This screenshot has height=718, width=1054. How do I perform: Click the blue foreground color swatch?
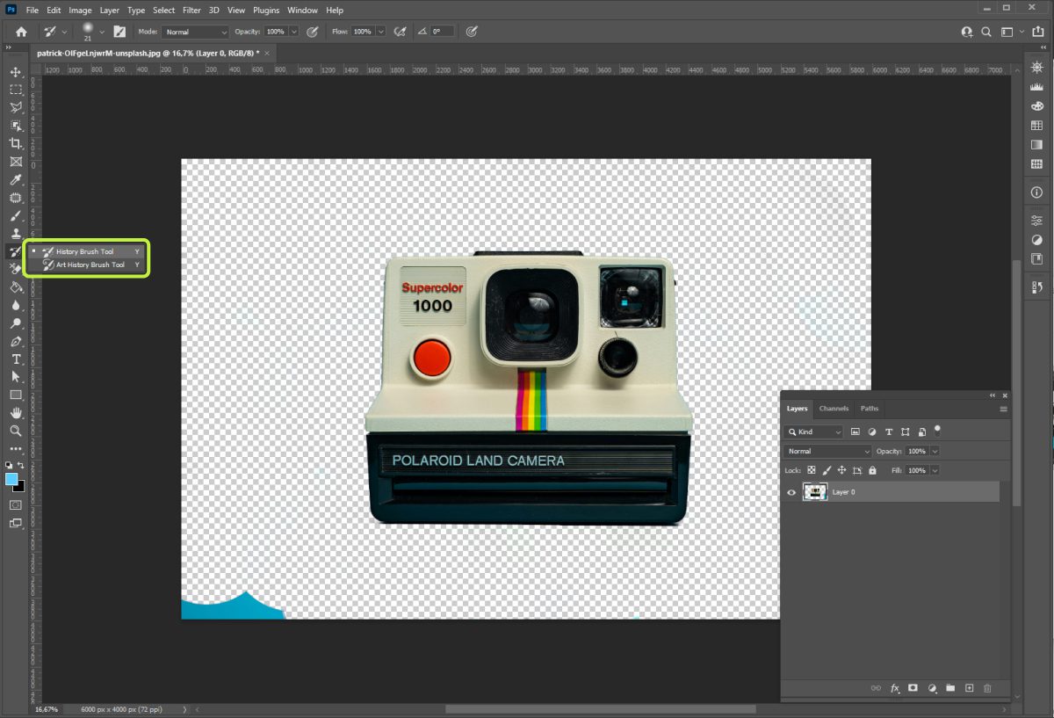(x=11, y=479)
